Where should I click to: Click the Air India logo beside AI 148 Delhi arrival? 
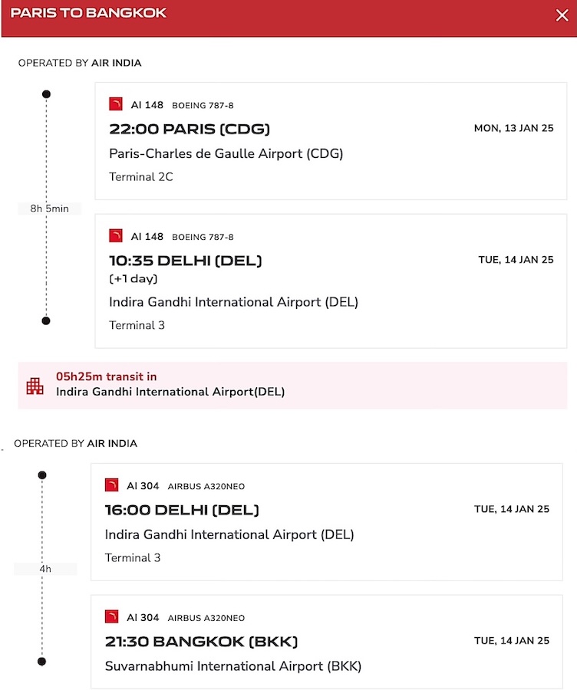tap(116, 235)
